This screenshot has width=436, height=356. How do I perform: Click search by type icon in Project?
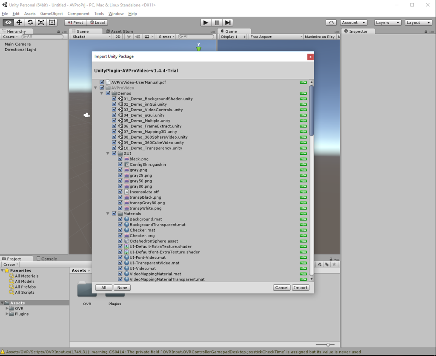tap(319, 264)
